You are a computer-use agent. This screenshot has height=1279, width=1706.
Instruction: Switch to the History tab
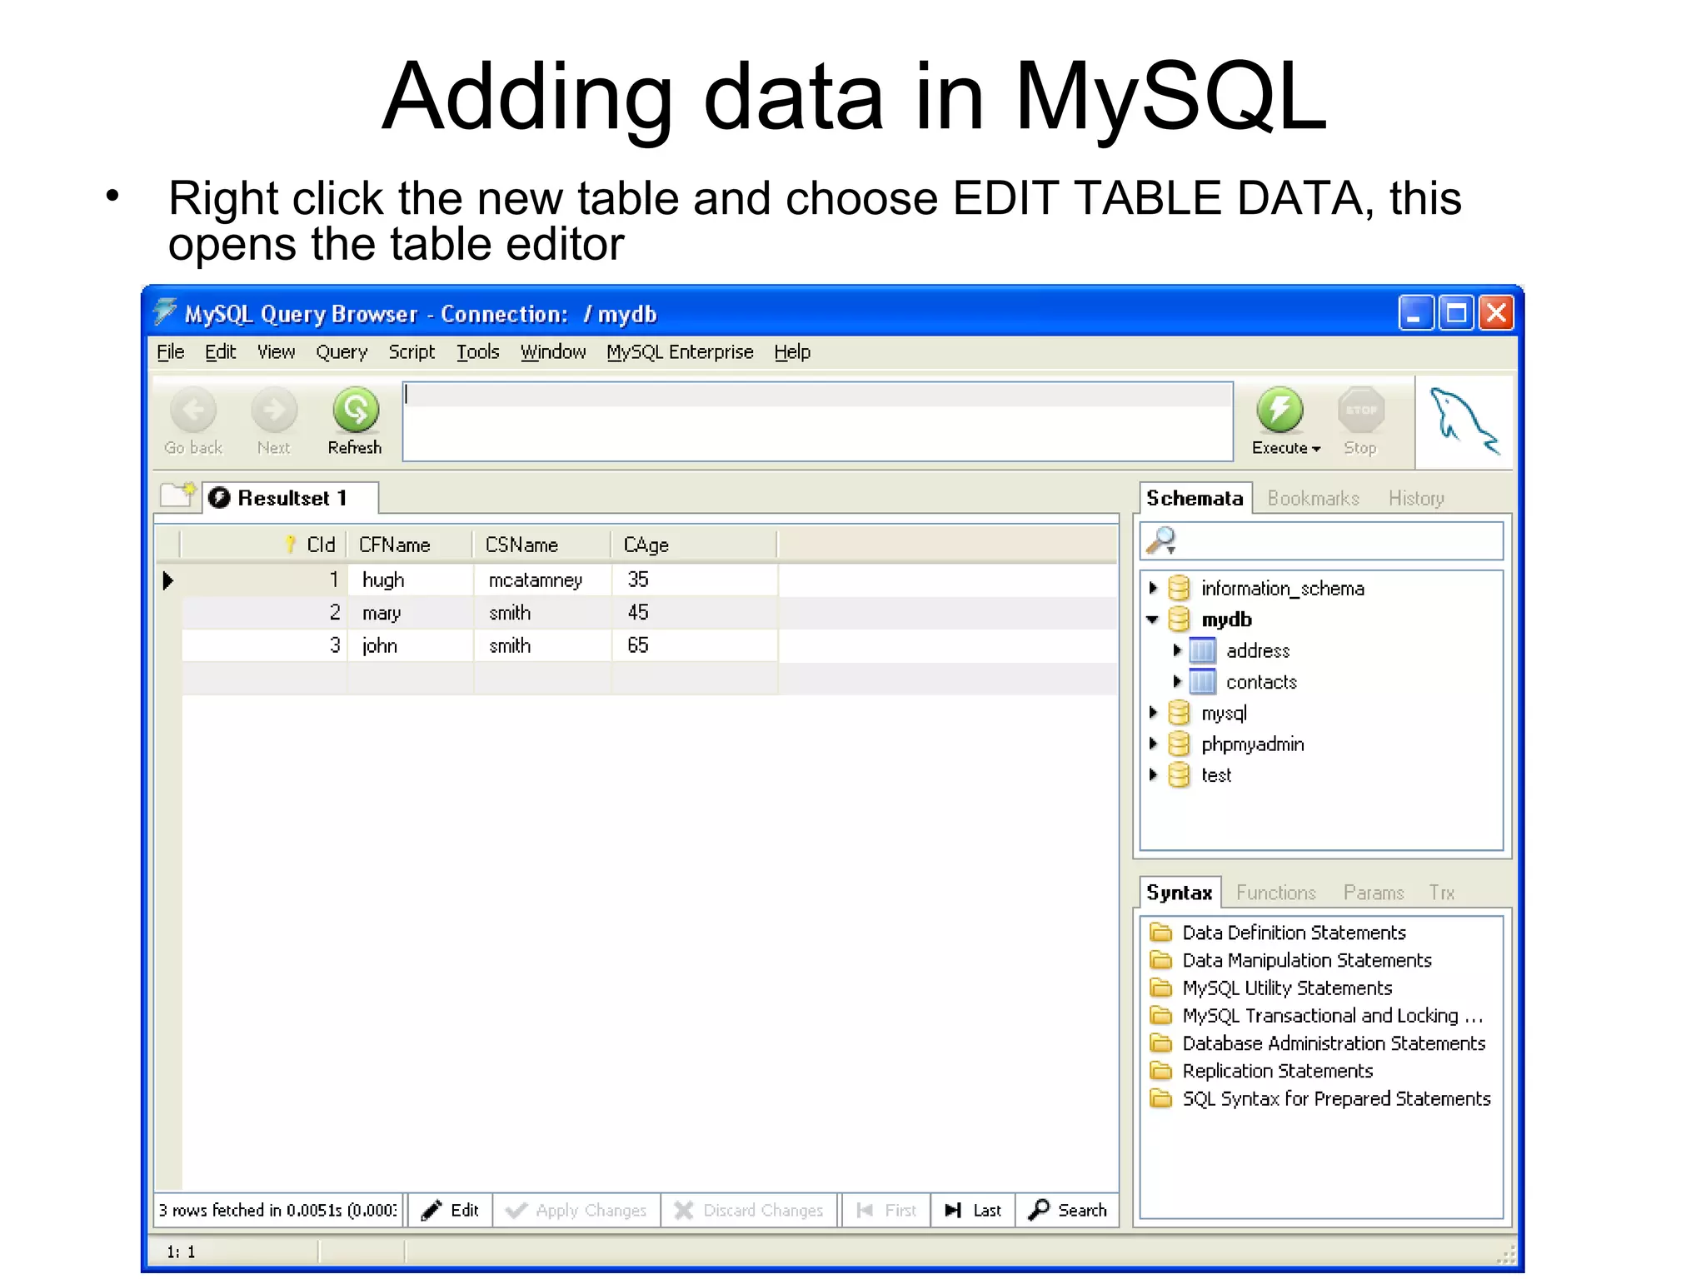tap(1416, 498)
